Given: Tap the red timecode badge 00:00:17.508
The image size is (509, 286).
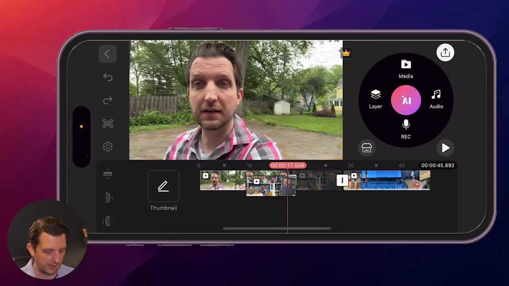Looking at the screenshot, I should pyautogui.click(x=288, y=165).
